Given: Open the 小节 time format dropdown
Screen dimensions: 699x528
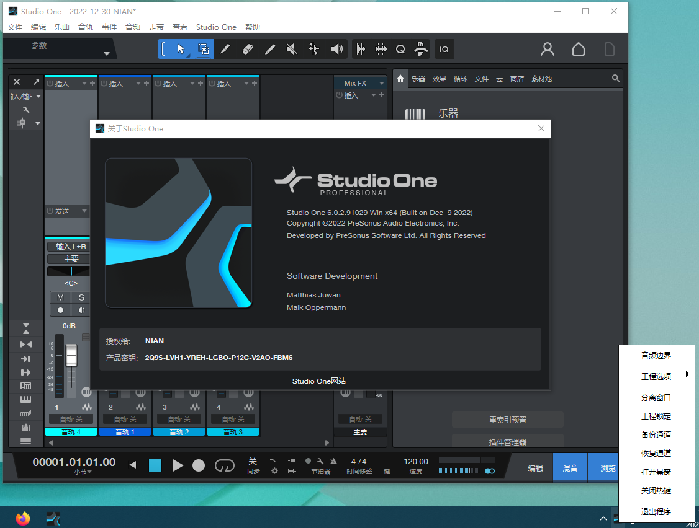Looking at the screenshot, I should 83,472.
